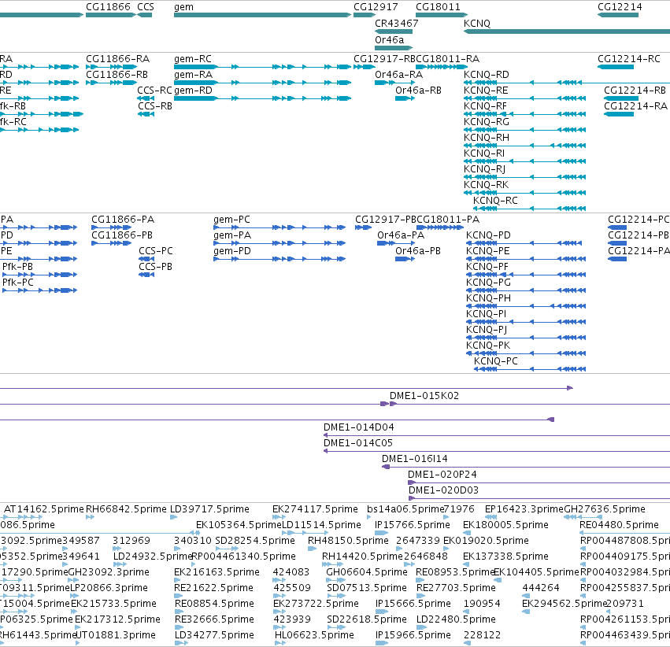Click protein gem-PC
The image size is (670, 647).
coord(279,227)
